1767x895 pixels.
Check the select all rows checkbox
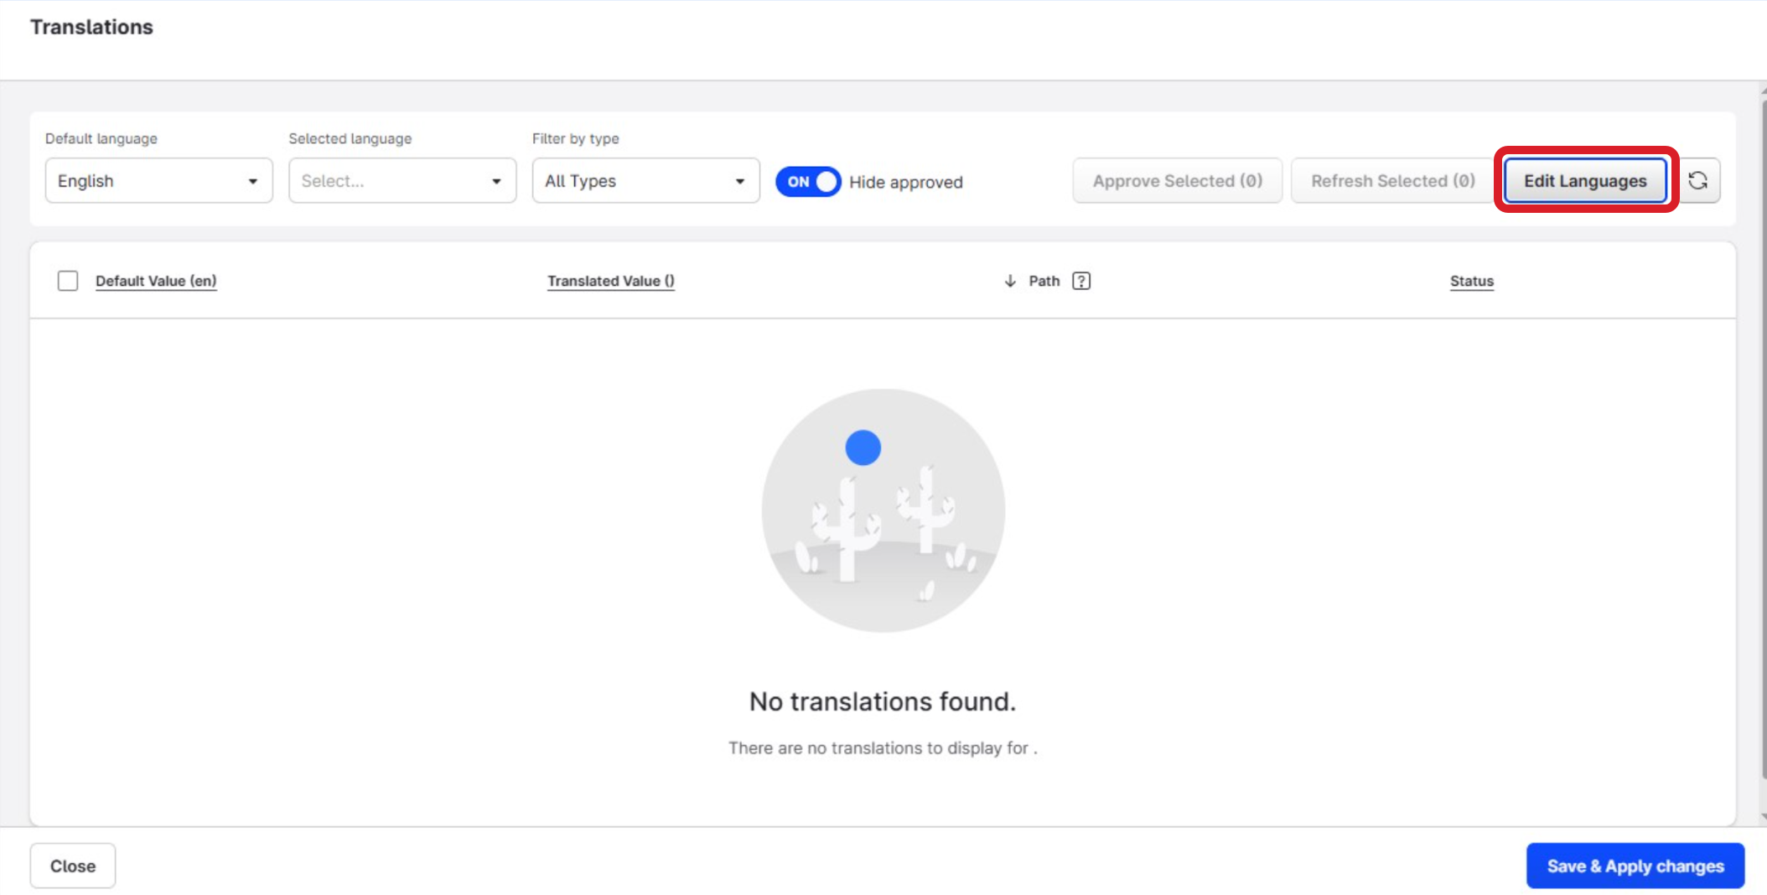68,281
